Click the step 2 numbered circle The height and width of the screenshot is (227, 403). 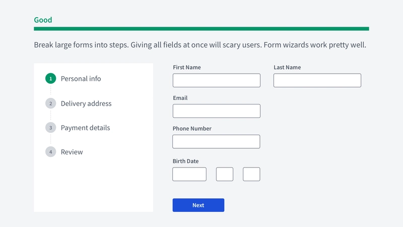[51, 103]
